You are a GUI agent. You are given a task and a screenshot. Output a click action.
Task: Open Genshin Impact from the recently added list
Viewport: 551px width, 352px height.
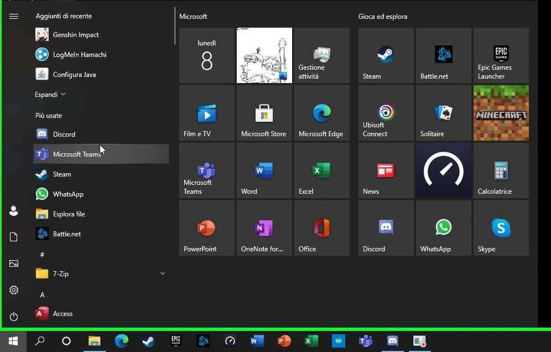101,34
